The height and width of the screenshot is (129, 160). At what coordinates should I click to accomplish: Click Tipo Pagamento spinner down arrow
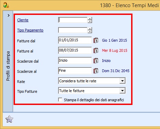90,31
